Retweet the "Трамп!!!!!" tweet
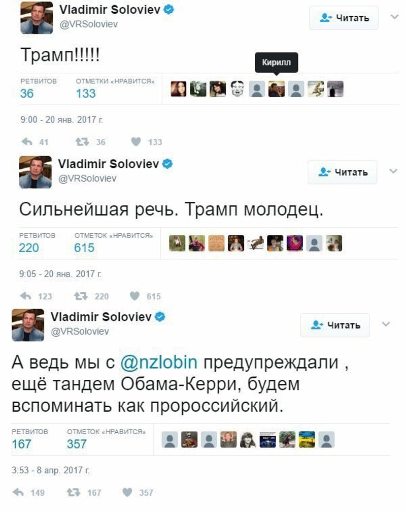This screenshot has width=406, height=511. coord(79,142)
